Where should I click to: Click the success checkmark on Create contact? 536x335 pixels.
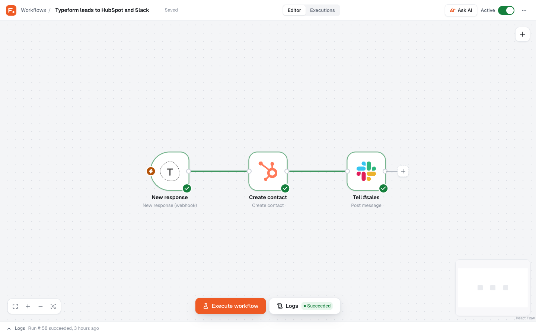click(285, 188)
